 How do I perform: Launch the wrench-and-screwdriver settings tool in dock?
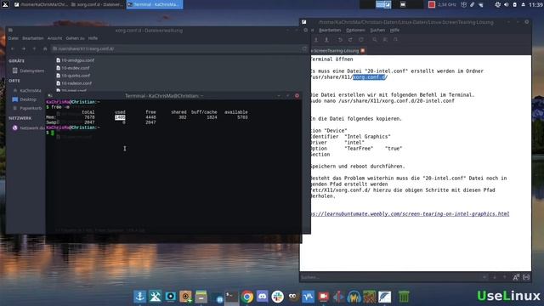point(155,297)
